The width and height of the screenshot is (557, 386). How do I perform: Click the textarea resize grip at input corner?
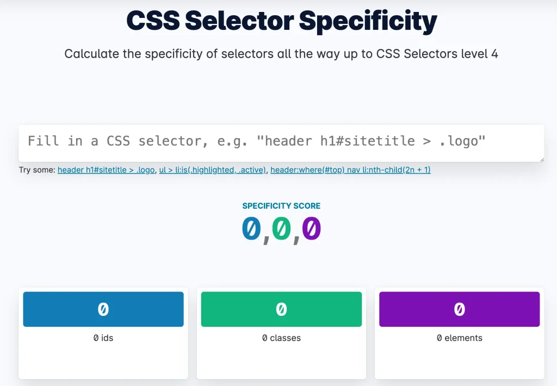click(542, 159)
